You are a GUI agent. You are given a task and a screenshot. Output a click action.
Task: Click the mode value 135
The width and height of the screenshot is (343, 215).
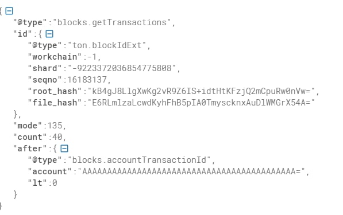pyautogui.click(x=55, y=126)
